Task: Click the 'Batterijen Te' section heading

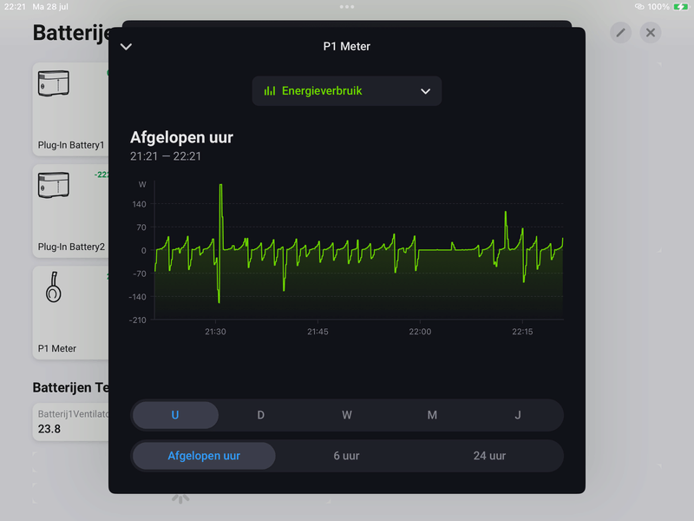Action: [x=71, y=387]
